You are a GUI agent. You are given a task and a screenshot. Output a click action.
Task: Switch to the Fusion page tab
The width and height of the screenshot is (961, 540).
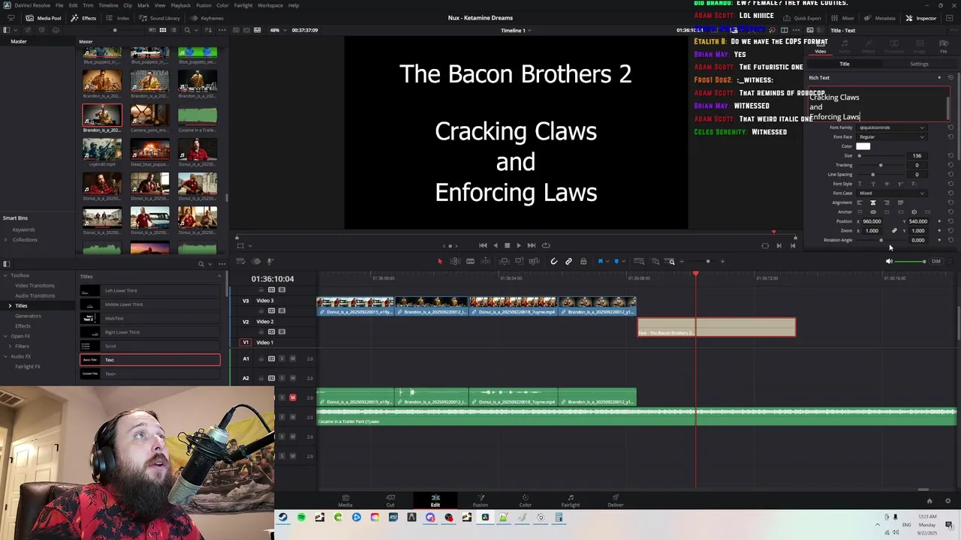pyautogui.click(x=480, y=500)
